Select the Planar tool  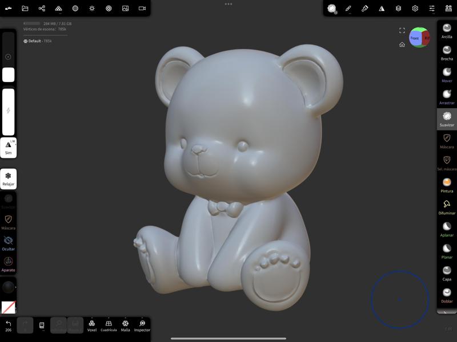coord(447,251)
